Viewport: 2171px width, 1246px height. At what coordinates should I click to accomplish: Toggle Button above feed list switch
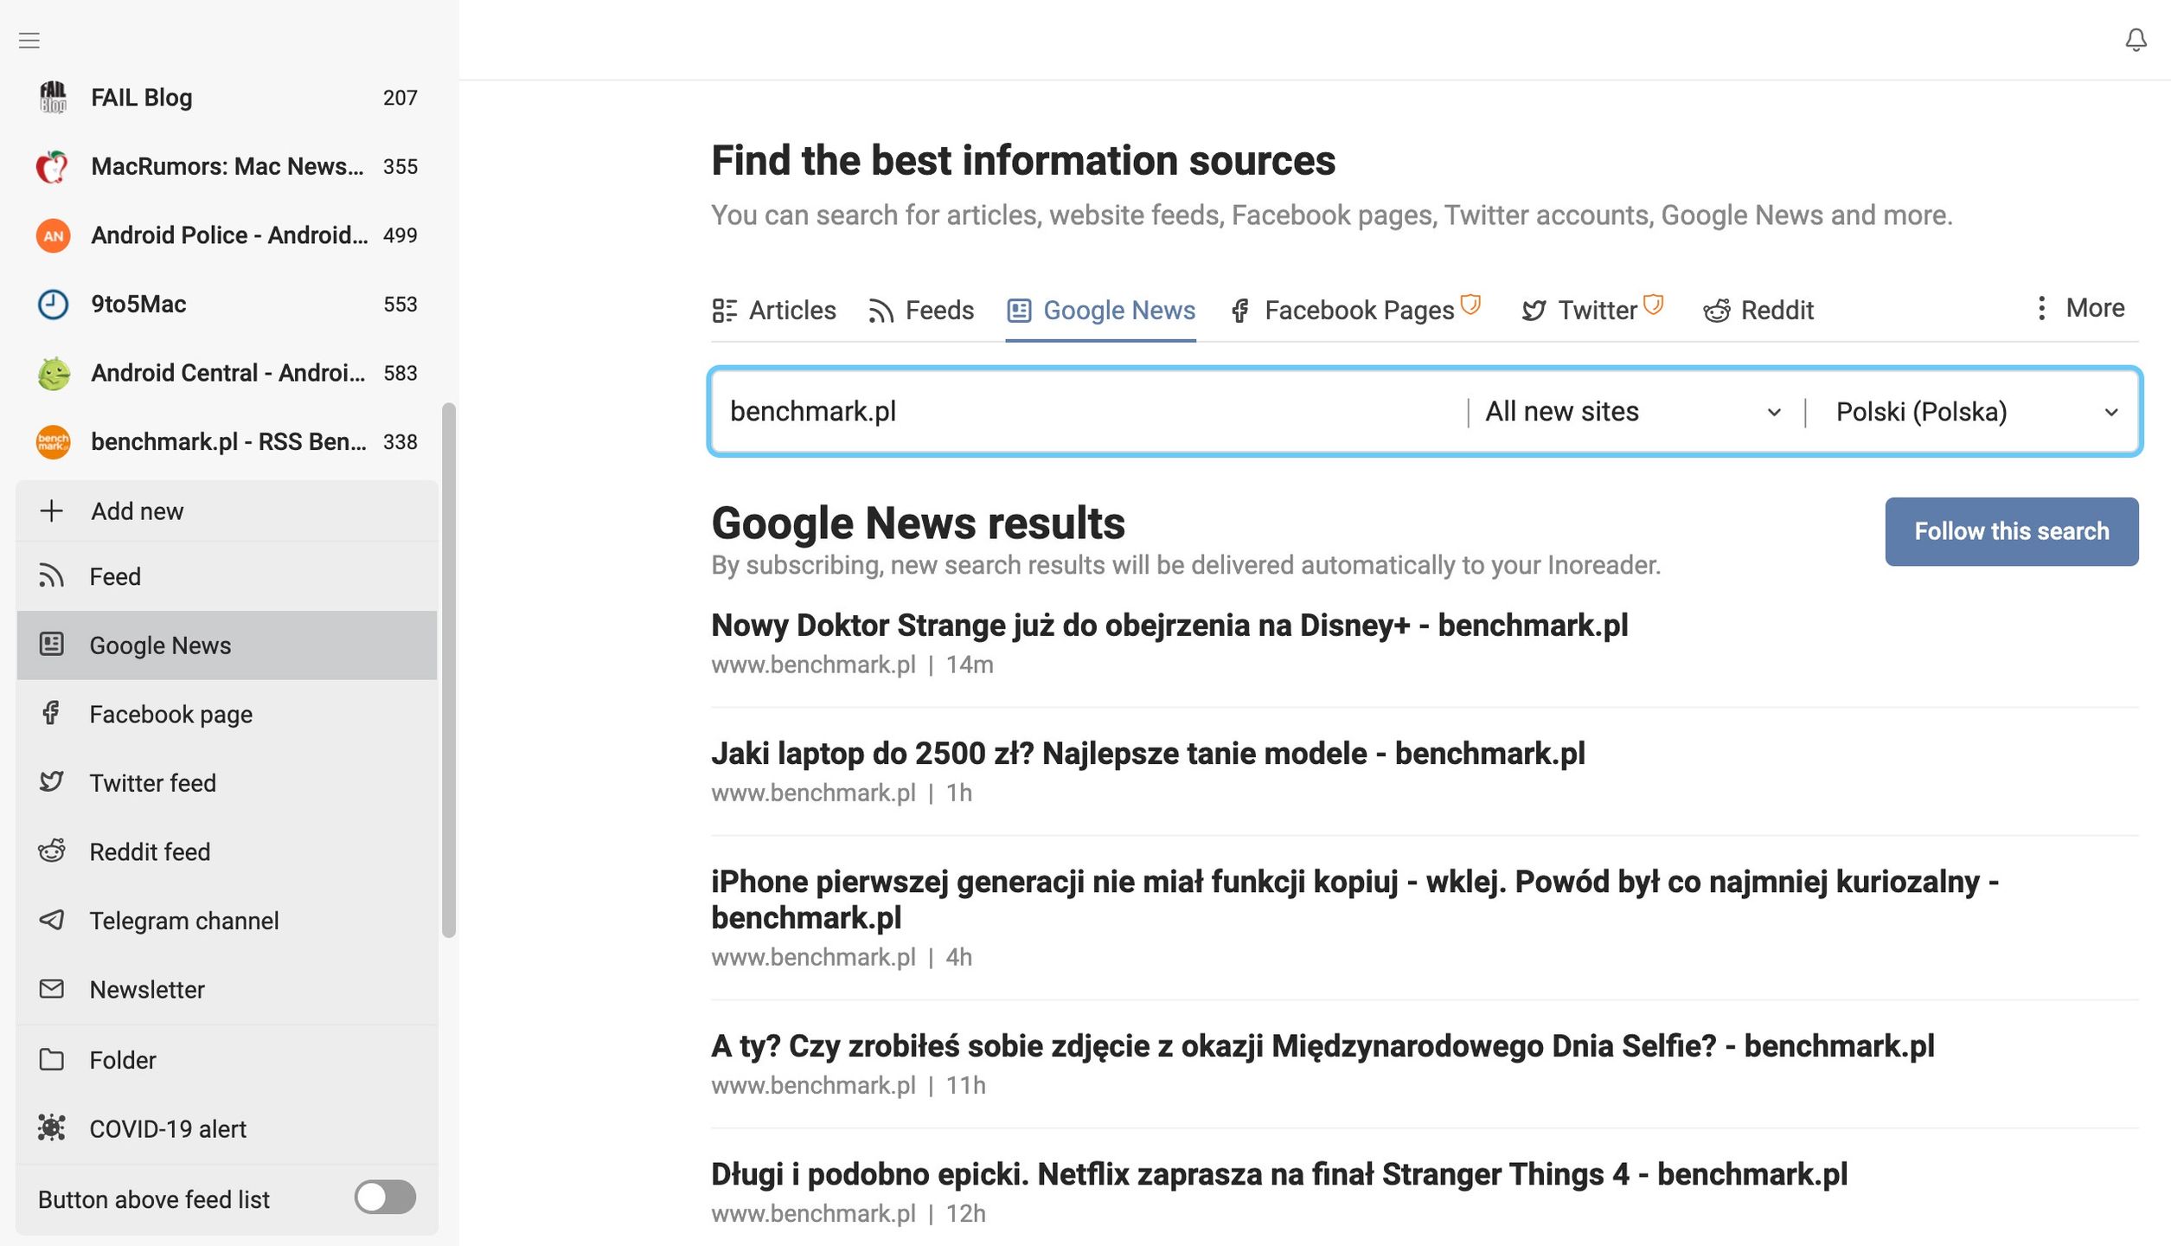(x=385, y=1198)
